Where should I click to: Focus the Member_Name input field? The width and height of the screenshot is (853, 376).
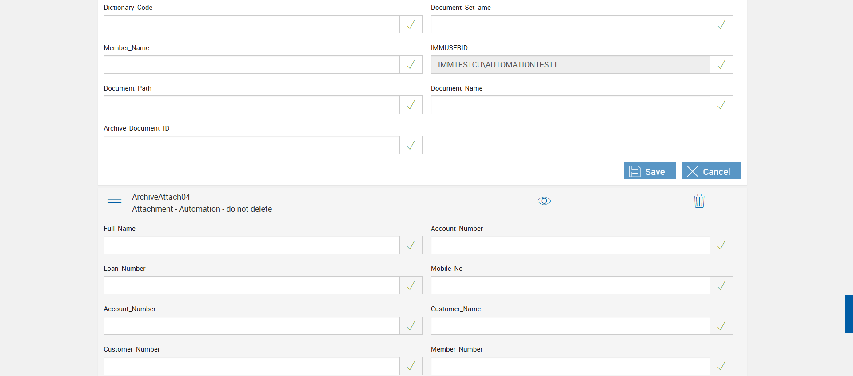coord(251,65)
